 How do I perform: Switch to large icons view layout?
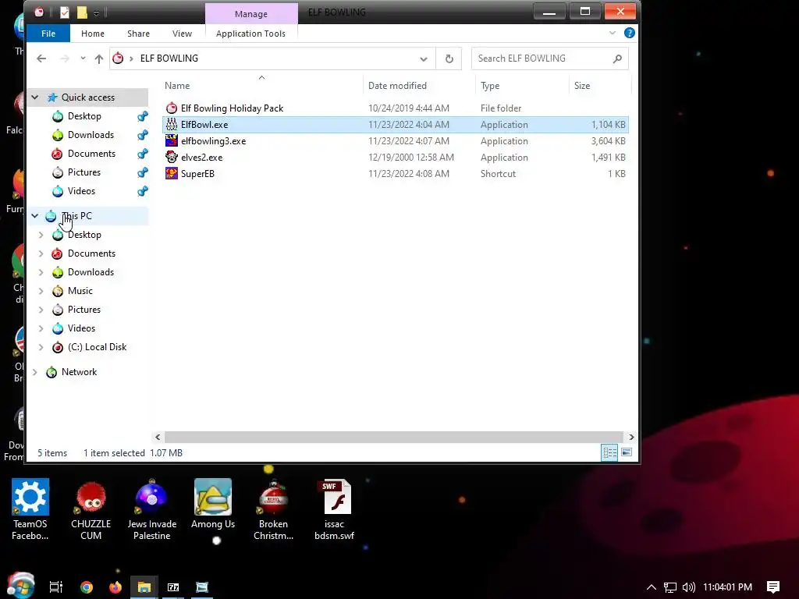click(x=627, y=452)
